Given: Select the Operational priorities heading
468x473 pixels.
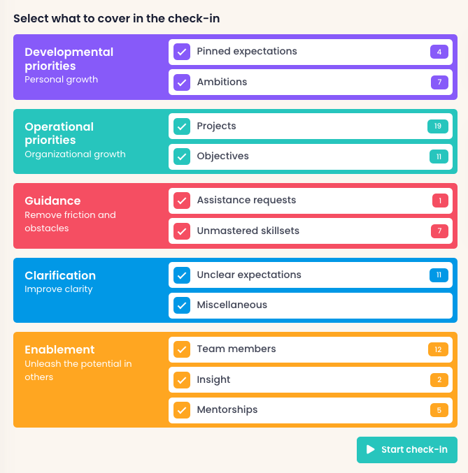Looking at the screenshot, I should (x=59, y=133).
